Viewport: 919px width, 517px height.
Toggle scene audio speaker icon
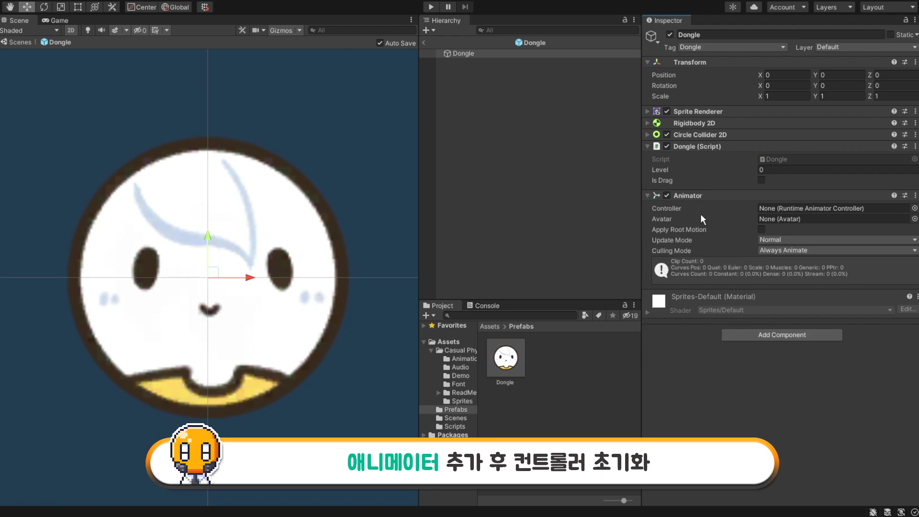pyautogui.click(x=101, y=30)
